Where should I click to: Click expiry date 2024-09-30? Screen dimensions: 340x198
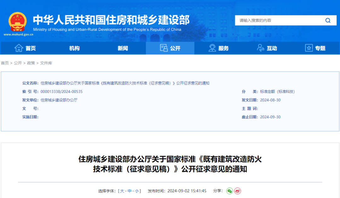point(270,117)
